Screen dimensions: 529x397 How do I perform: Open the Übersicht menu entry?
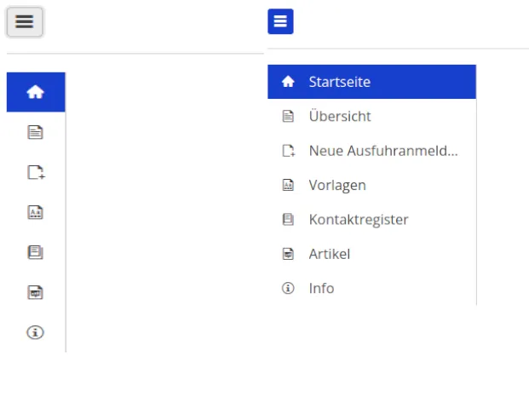coord(340,117)
